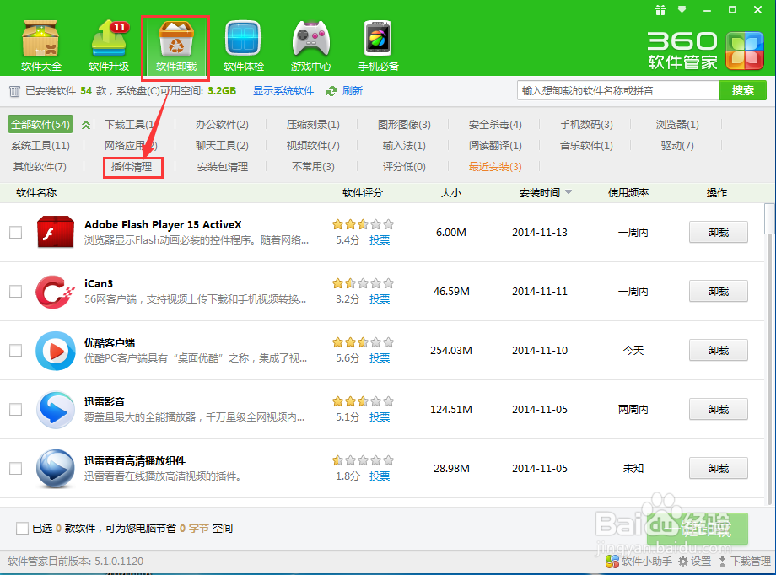The height and width of the screenshot is (575, 776).
Task: Select 压缩刻录(1) category
Action: point(313,125)
